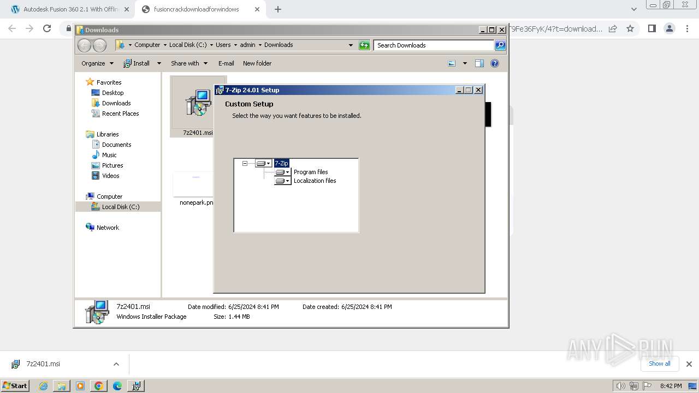This screenshot has width=699, height=393.
Task: Click the share page icon
Action: tap(613, 28)
